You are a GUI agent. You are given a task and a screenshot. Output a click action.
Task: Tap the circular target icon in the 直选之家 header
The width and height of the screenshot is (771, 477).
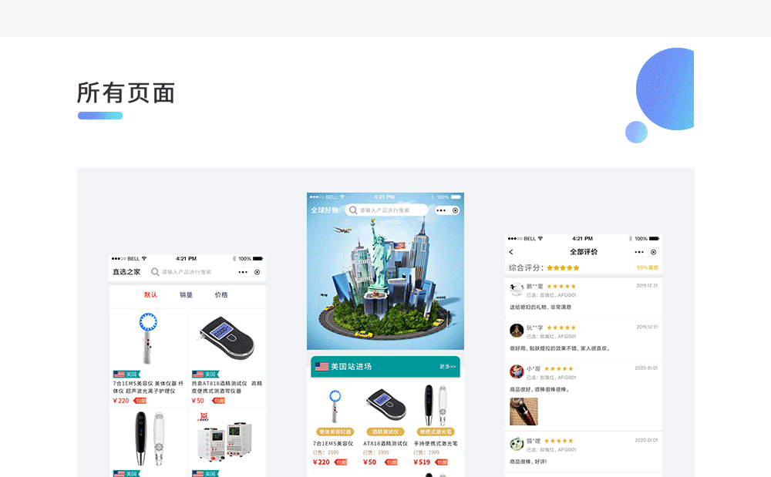click(x=258, y=272)
